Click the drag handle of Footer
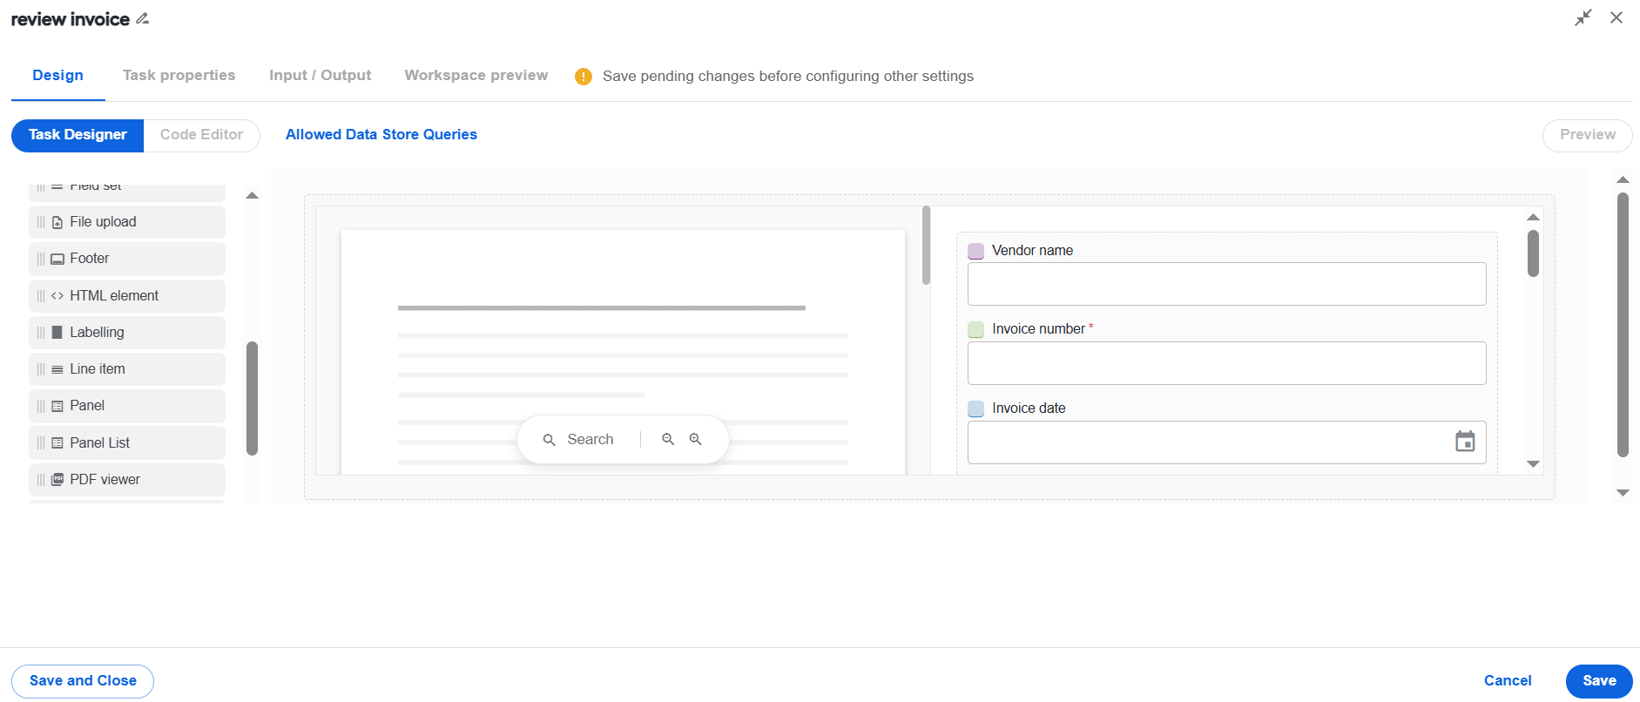The height and width of the screenshot is (702, 1640). (41, 259)
